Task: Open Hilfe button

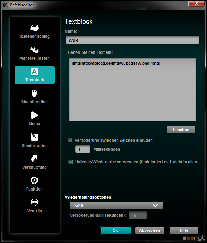Action: point(184,231)
